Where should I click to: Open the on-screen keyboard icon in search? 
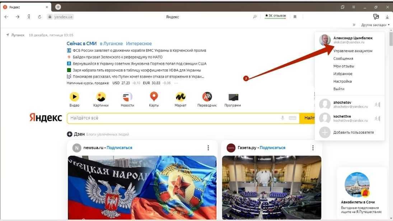coord(292,118)
